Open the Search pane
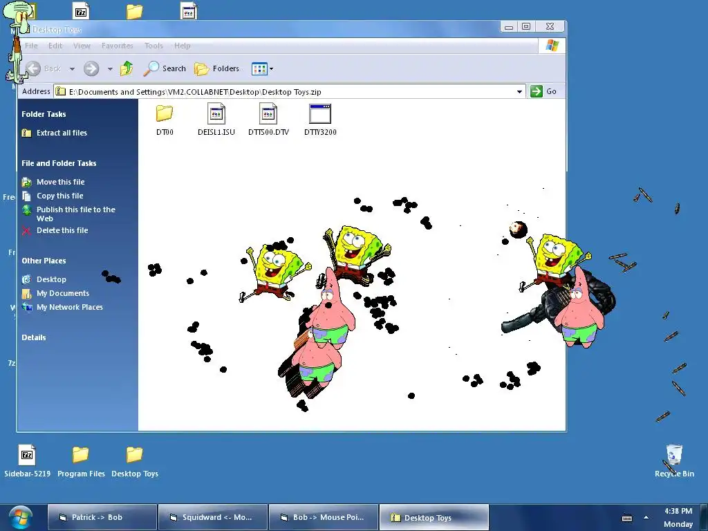This screenshot has height=531, width=708. pyautogui.click(x=165, y=68)
